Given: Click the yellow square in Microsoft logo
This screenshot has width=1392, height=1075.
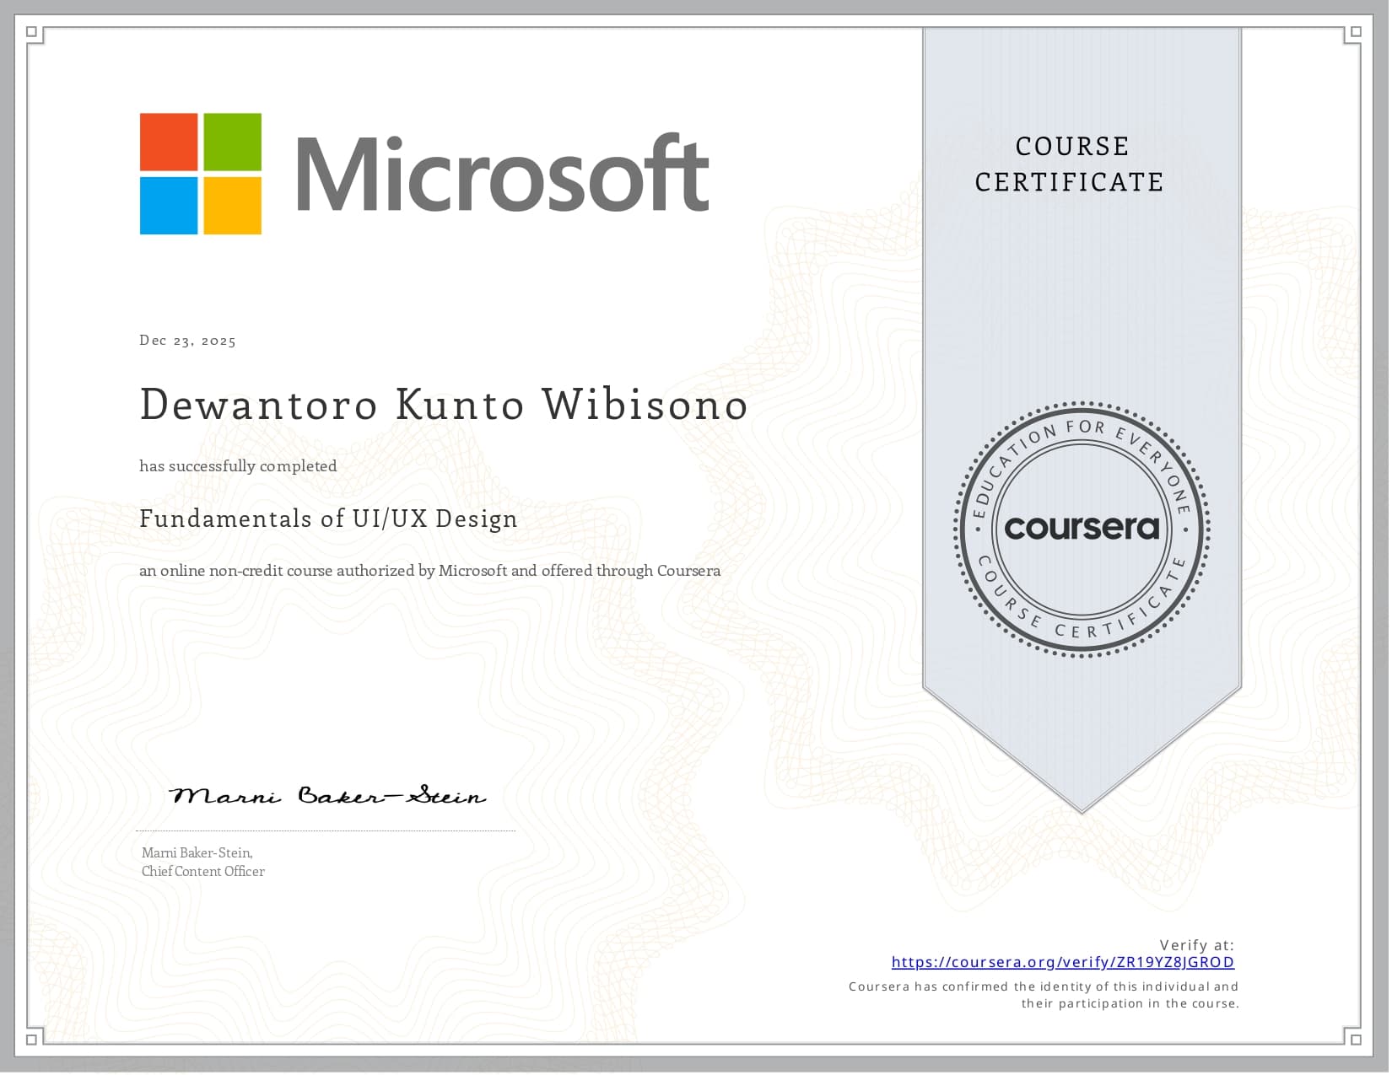Looking at the screenshot, I should coord(232,205).
